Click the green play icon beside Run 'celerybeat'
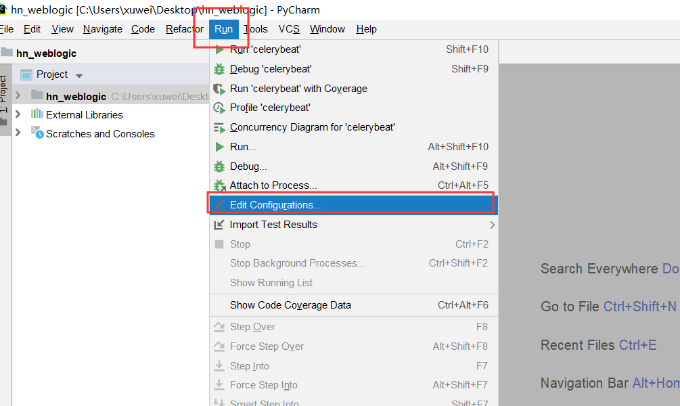The width and height of the screenshot is (680, 406). point(218,49)
